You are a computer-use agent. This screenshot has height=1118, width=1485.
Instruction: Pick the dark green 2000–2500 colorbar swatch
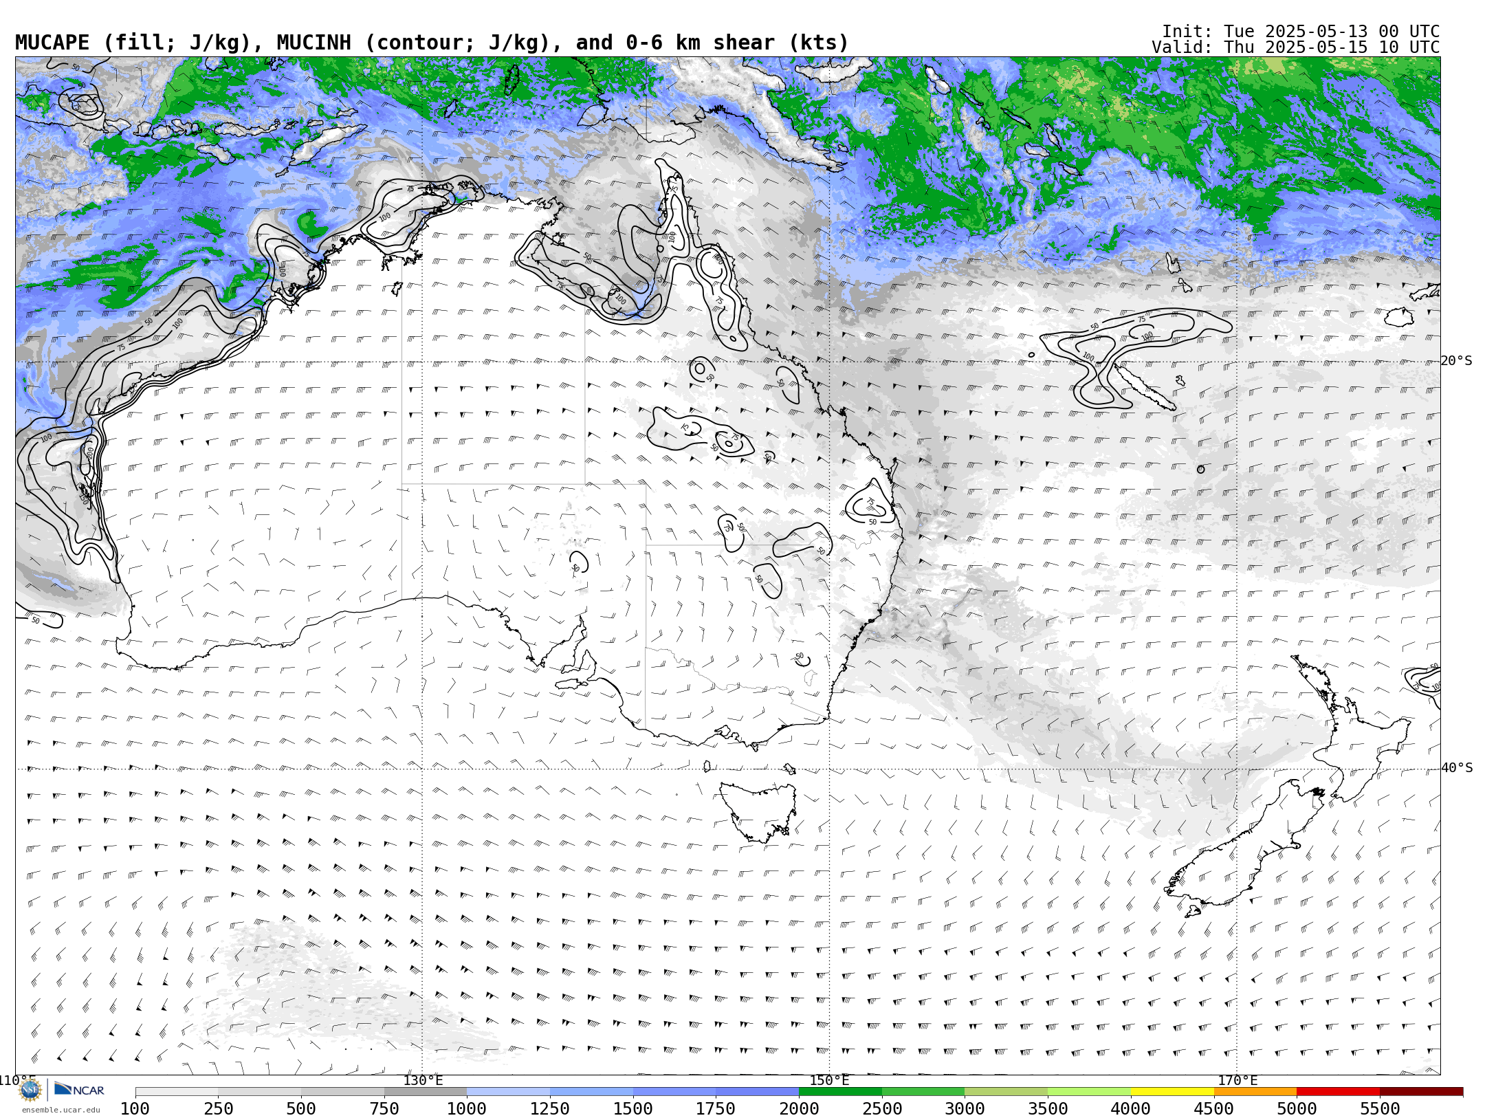coord(840,1092)
